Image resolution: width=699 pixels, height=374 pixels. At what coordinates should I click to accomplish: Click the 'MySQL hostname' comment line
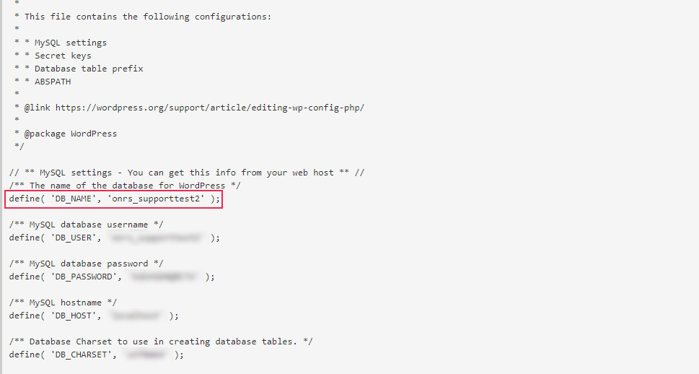(63, 303)
